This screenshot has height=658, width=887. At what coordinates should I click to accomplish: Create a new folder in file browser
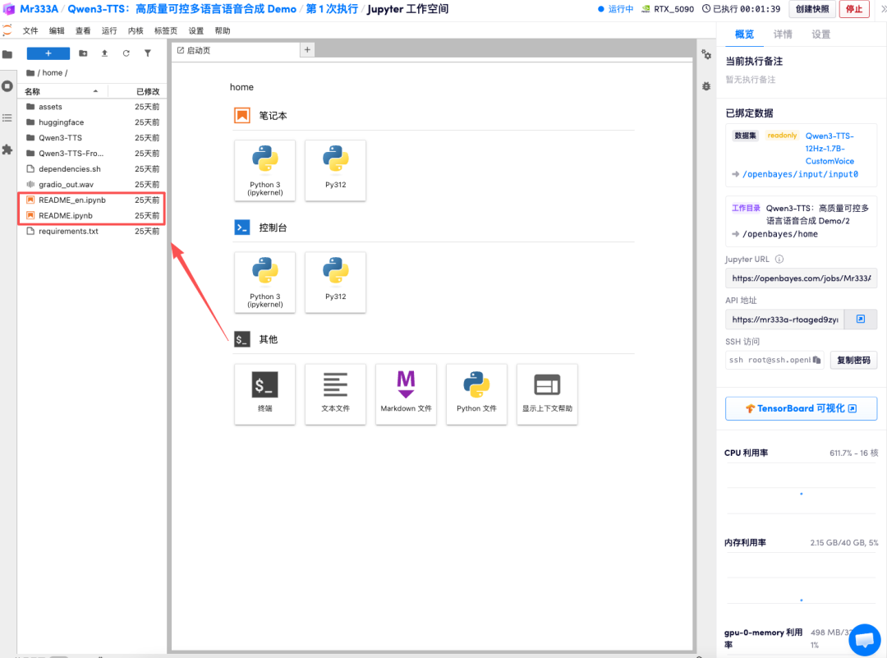83,53
